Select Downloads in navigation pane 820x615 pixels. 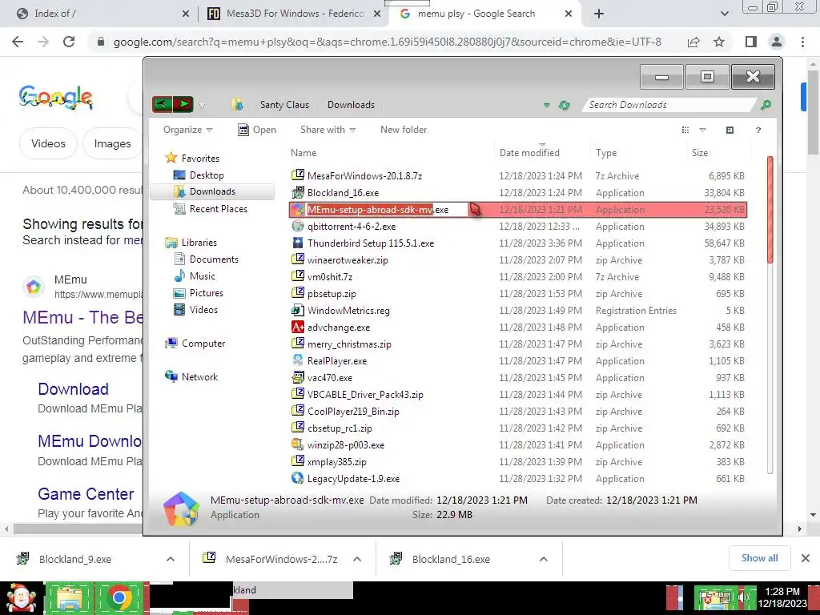pyautogui.click(x=211, y=191)
